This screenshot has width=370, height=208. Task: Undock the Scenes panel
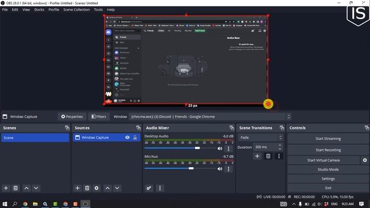67,128
